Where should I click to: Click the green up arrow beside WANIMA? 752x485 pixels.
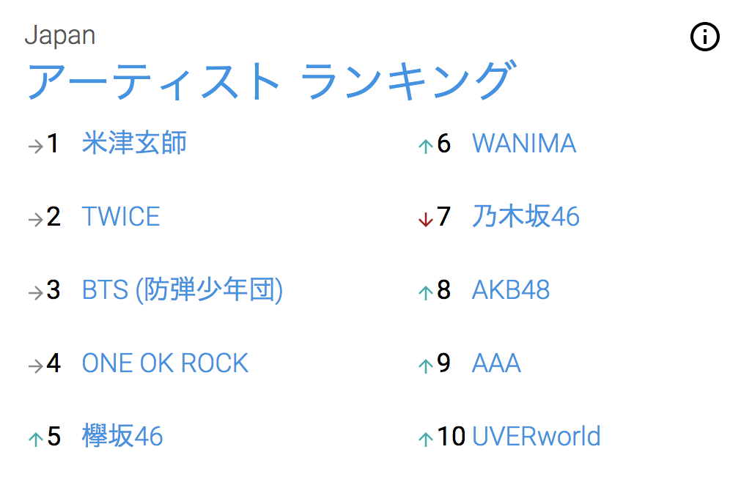point(425,147)
